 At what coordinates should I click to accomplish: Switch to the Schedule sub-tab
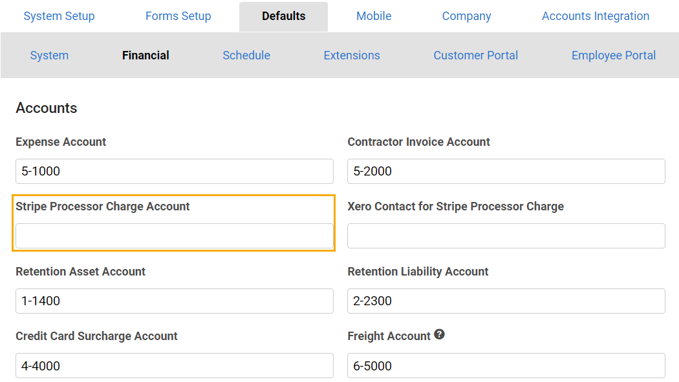pos(246,55)
